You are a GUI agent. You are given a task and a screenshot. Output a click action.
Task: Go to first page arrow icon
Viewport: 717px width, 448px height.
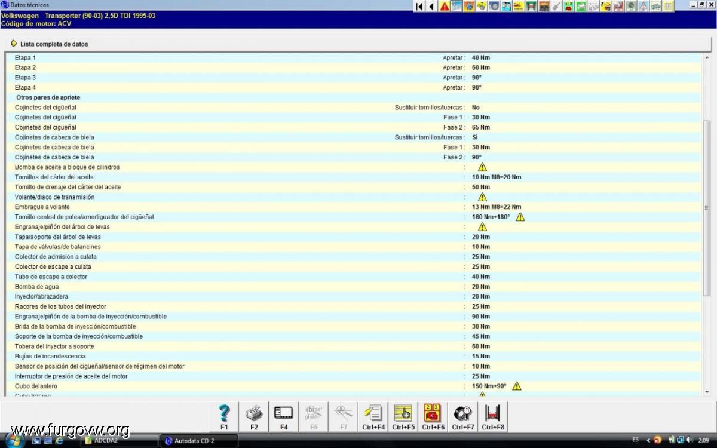coord(420,6)
